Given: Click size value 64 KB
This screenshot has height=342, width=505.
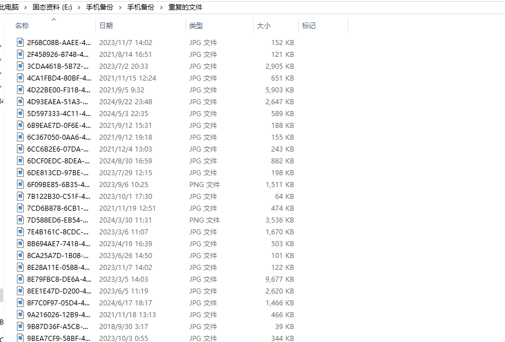Looking at the screenshot, I should 285,197.
